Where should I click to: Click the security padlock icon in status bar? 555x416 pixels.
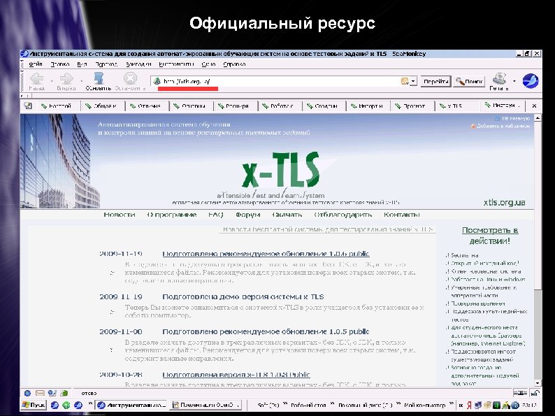point(536,393)
